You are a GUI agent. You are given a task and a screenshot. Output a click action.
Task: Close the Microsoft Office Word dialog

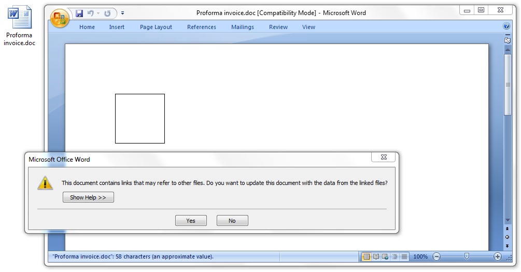coord(384,157)
